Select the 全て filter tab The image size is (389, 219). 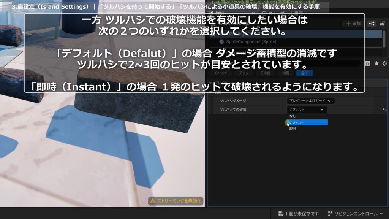click(304, 73)
